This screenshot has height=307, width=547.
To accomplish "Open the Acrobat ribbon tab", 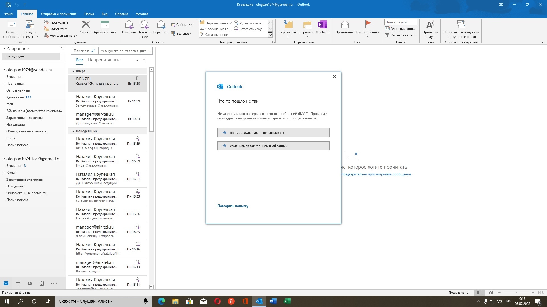I will click(x=142, y=14).
